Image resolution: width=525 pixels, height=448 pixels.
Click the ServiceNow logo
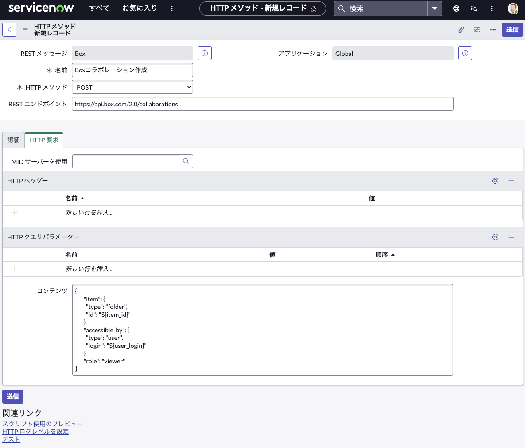coord(41,8)
